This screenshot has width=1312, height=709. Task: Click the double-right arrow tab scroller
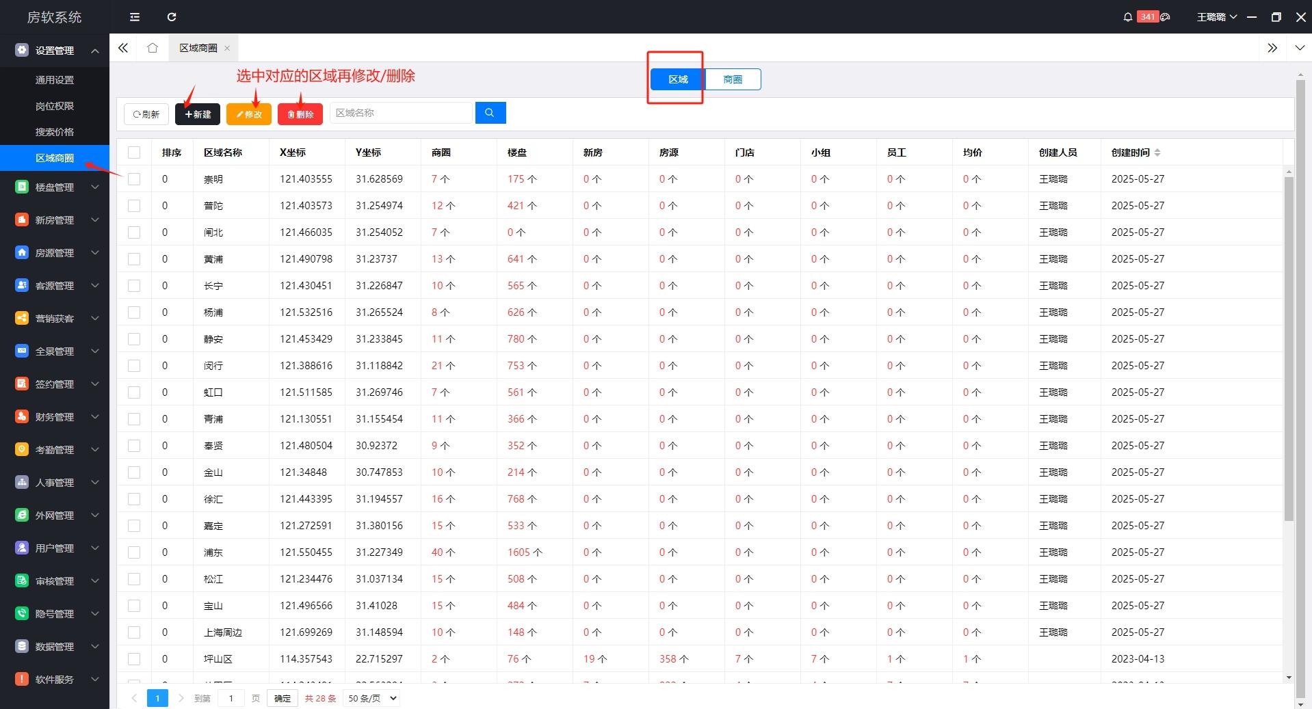tap(1272, 48)
